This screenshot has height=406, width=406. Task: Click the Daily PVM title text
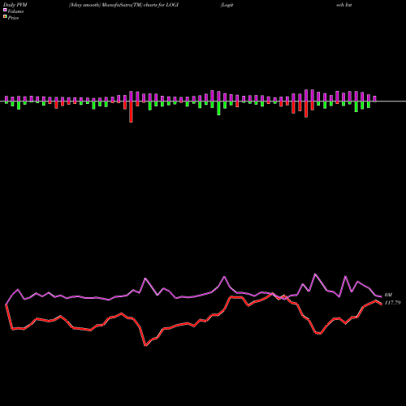point(15,5)
